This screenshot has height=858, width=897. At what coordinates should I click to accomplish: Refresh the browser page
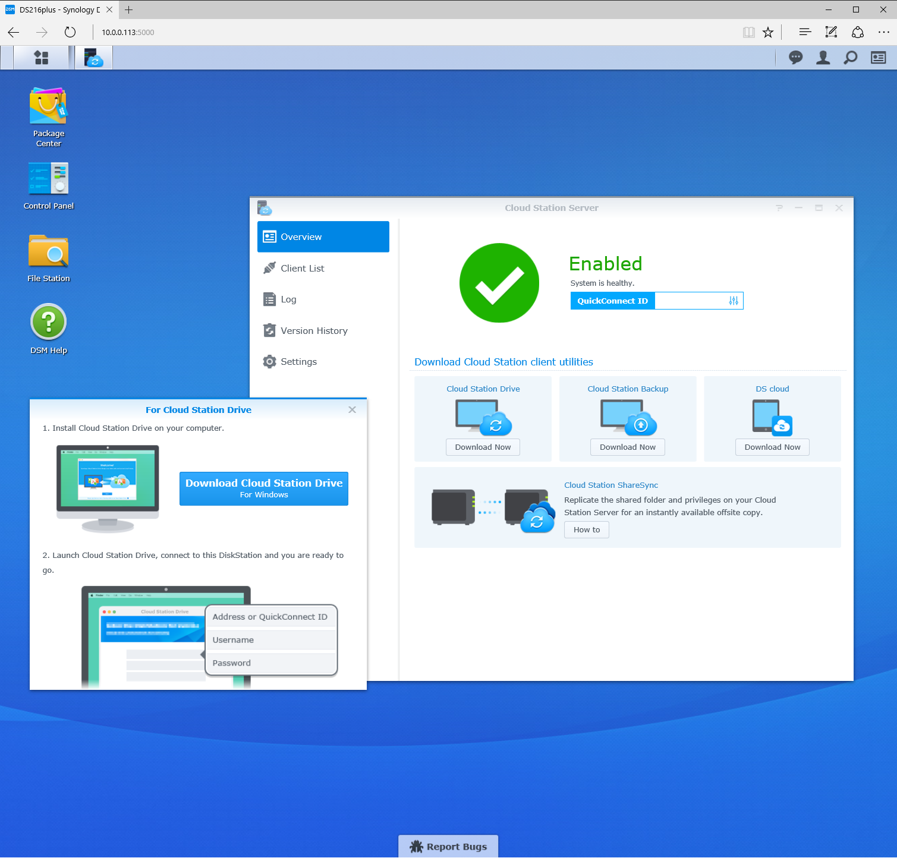click(x=70, y=32)
